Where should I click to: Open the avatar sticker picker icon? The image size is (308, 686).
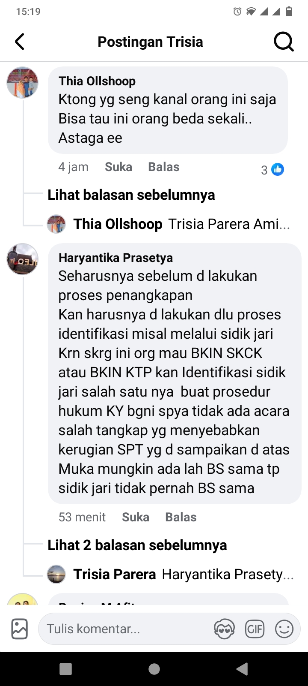[x=225, y=629]
